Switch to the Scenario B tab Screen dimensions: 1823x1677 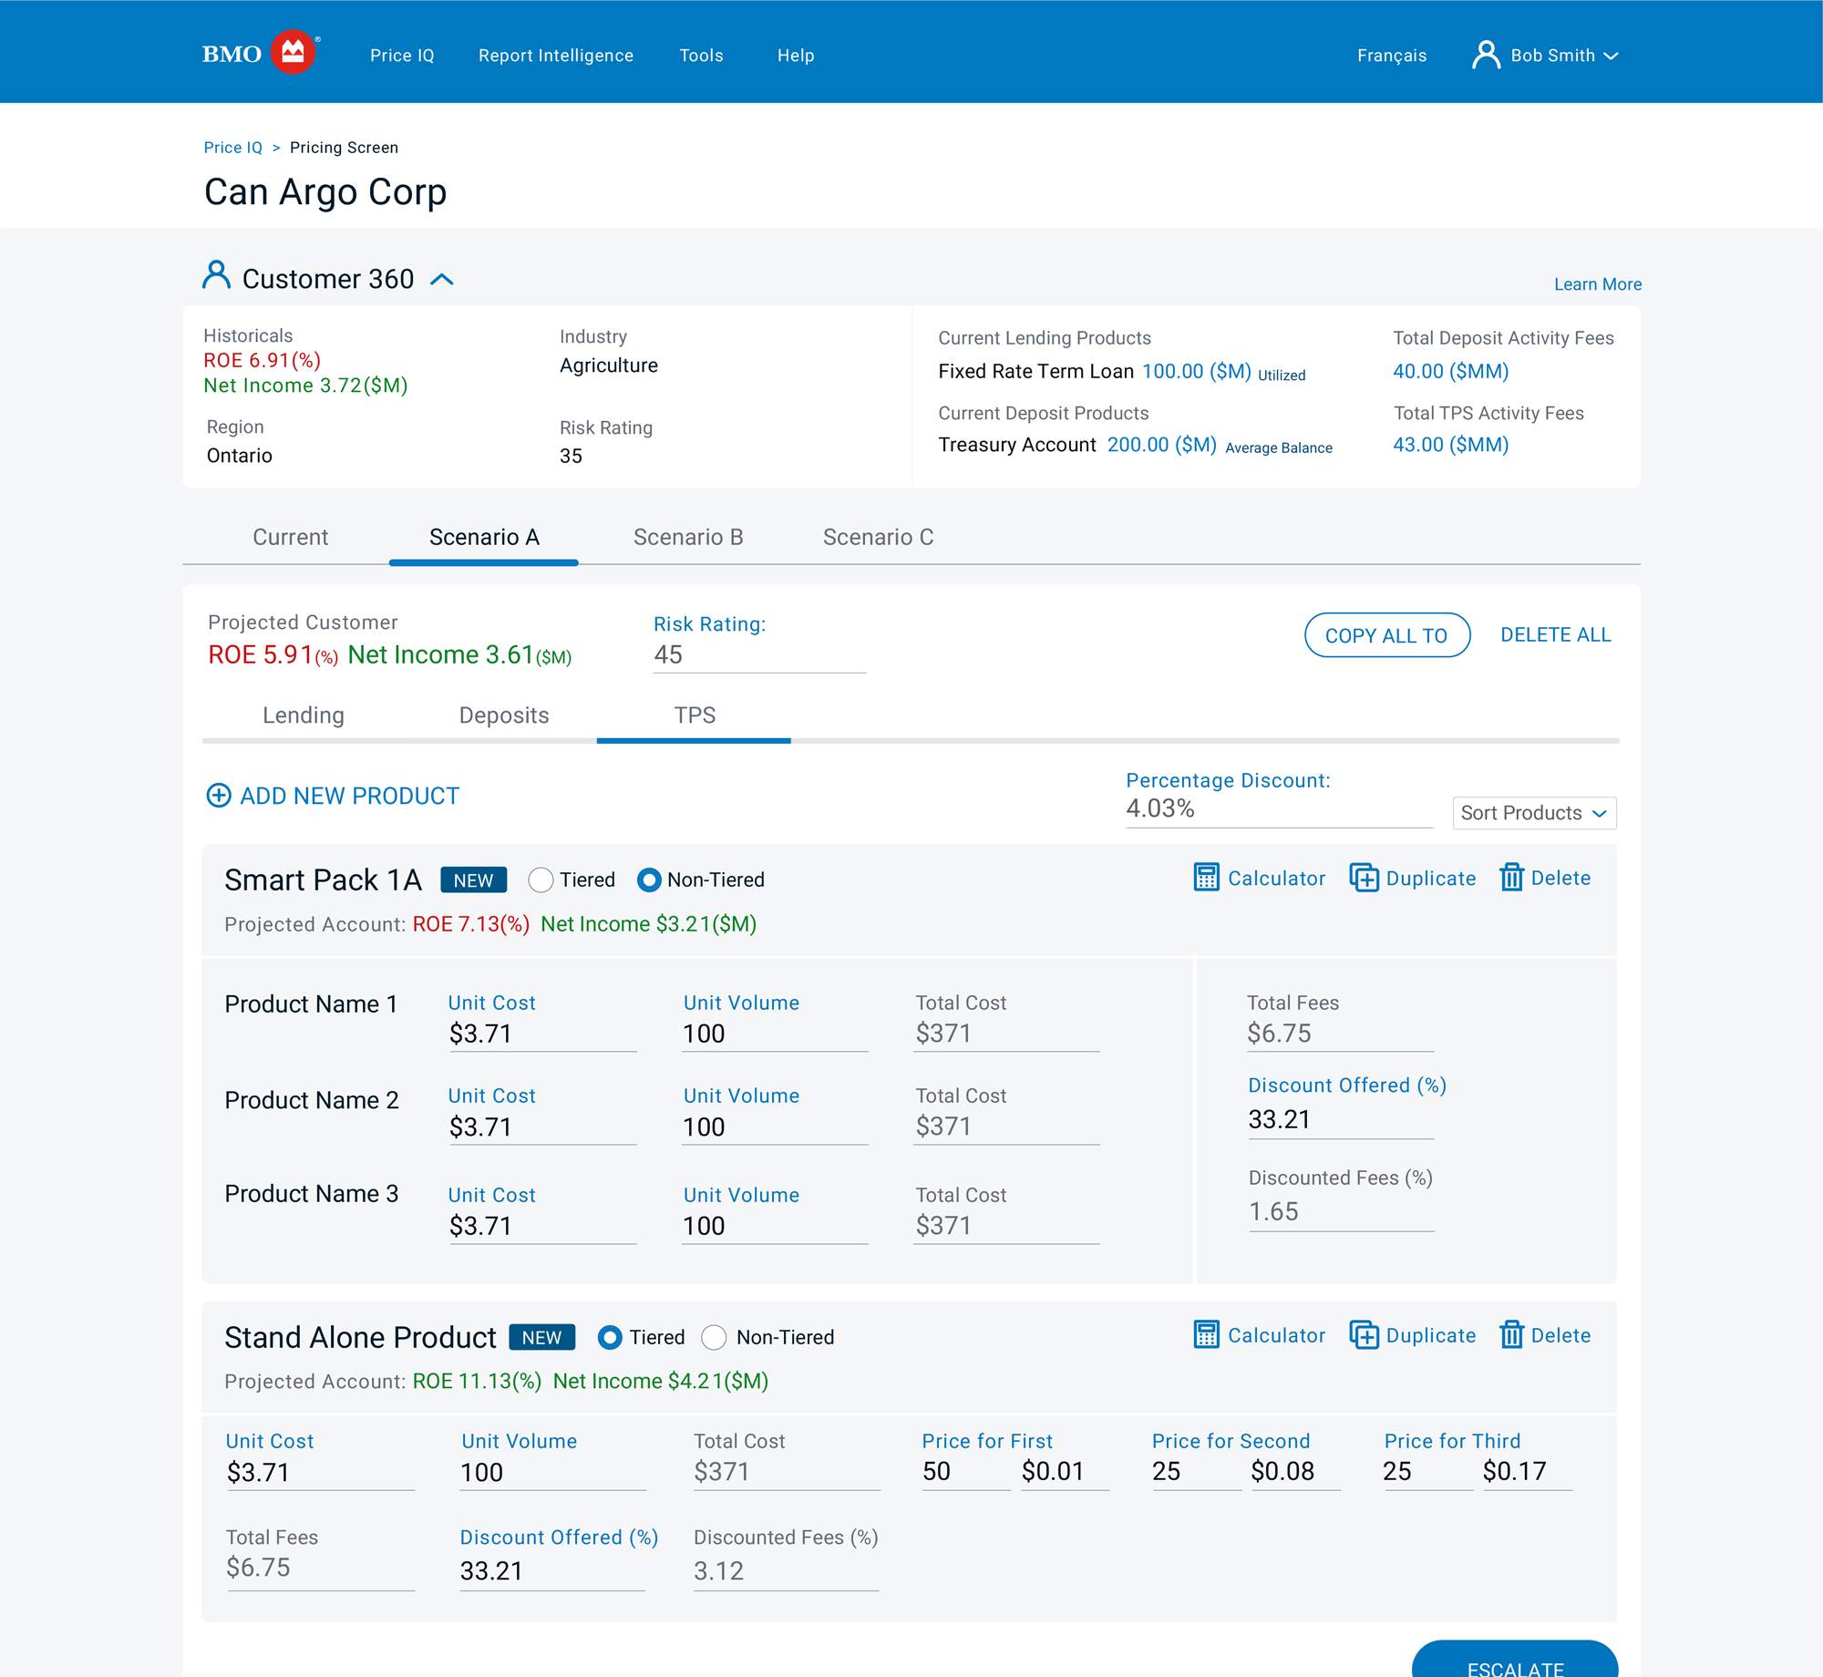[688, 537]
